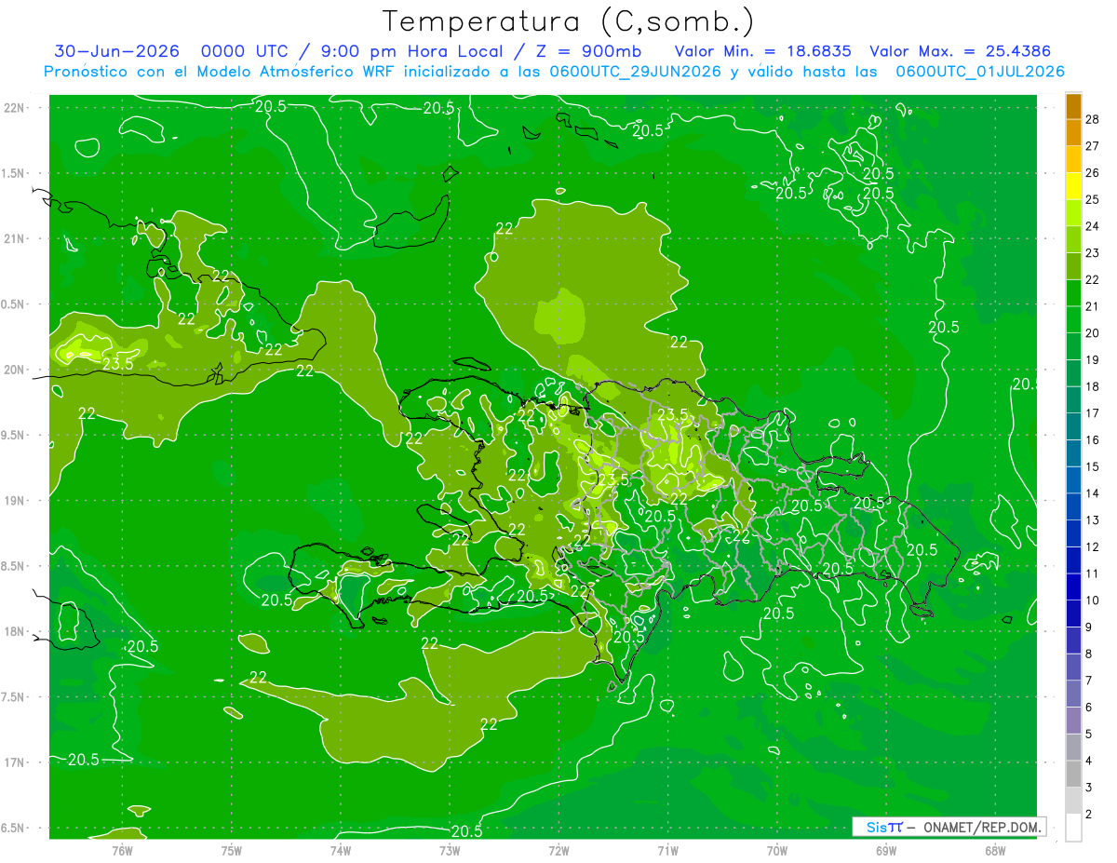Screen dimensions: 1117x863
Task: Click the '70W' longitude axis label
Action: pos(776,850)
